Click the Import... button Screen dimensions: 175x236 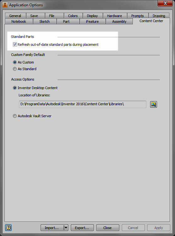pyautogui.click(x=52, y=227)
